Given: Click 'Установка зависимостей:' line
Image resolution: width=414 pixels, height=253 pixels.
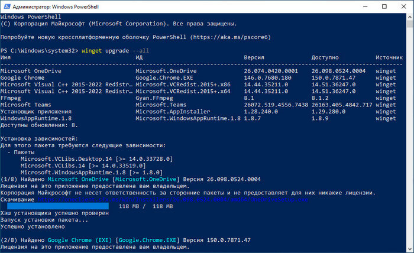Looking at the screenshot, I should point(39,138).
